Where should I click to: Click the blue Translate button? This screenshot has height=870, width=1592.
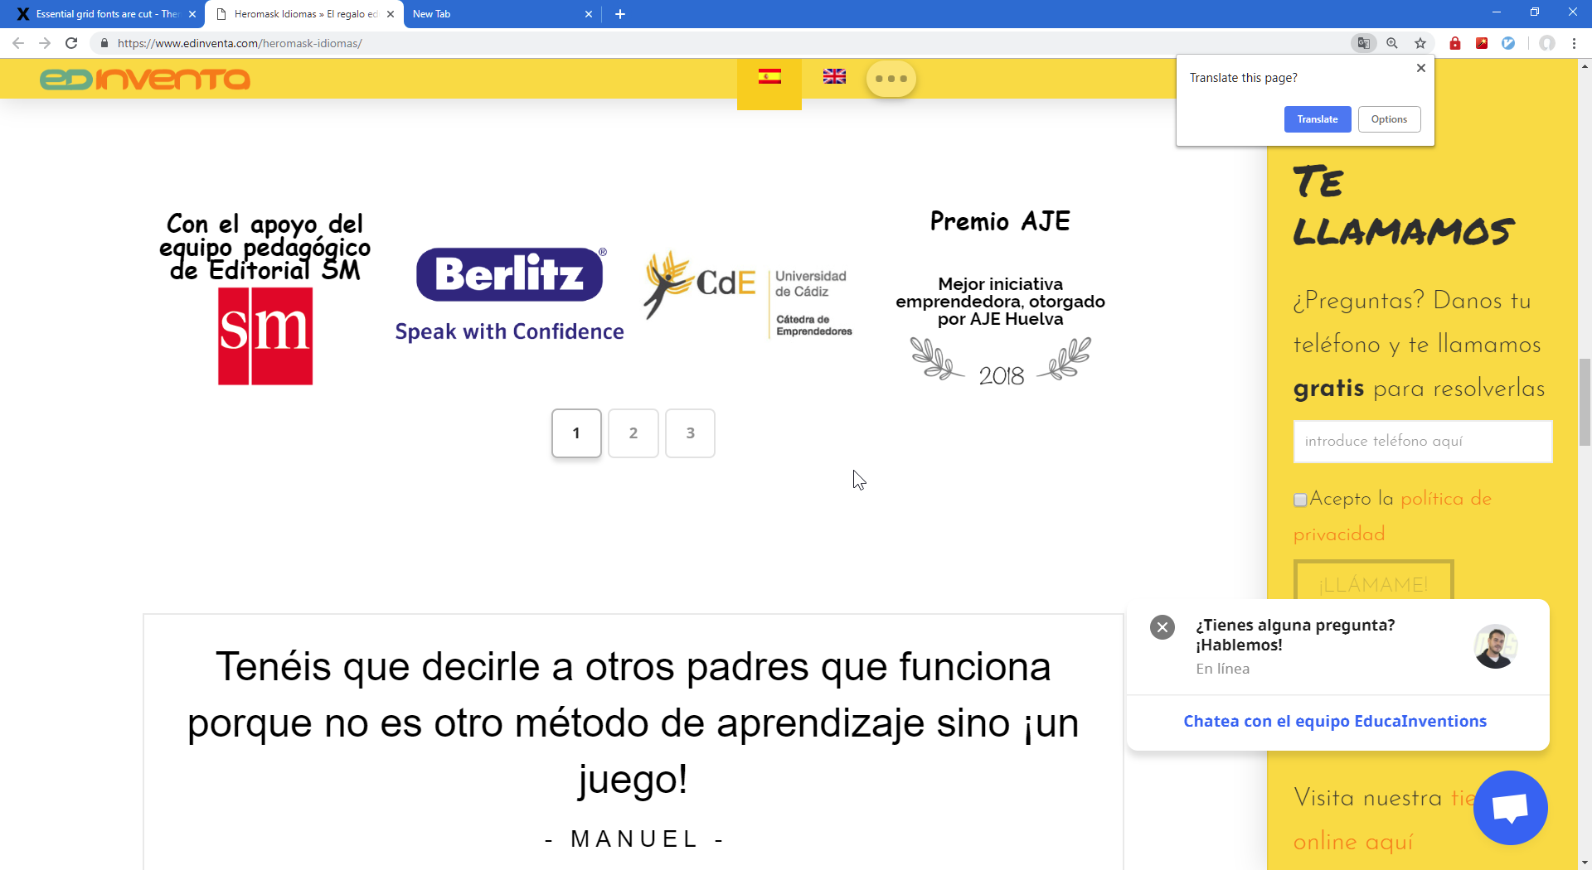pyautogui.click(x=1318, y=119)
